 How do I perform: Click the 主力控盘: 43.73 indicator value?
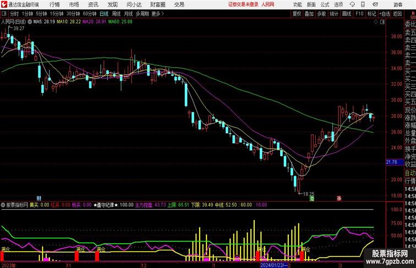click(x=151, y=205)
